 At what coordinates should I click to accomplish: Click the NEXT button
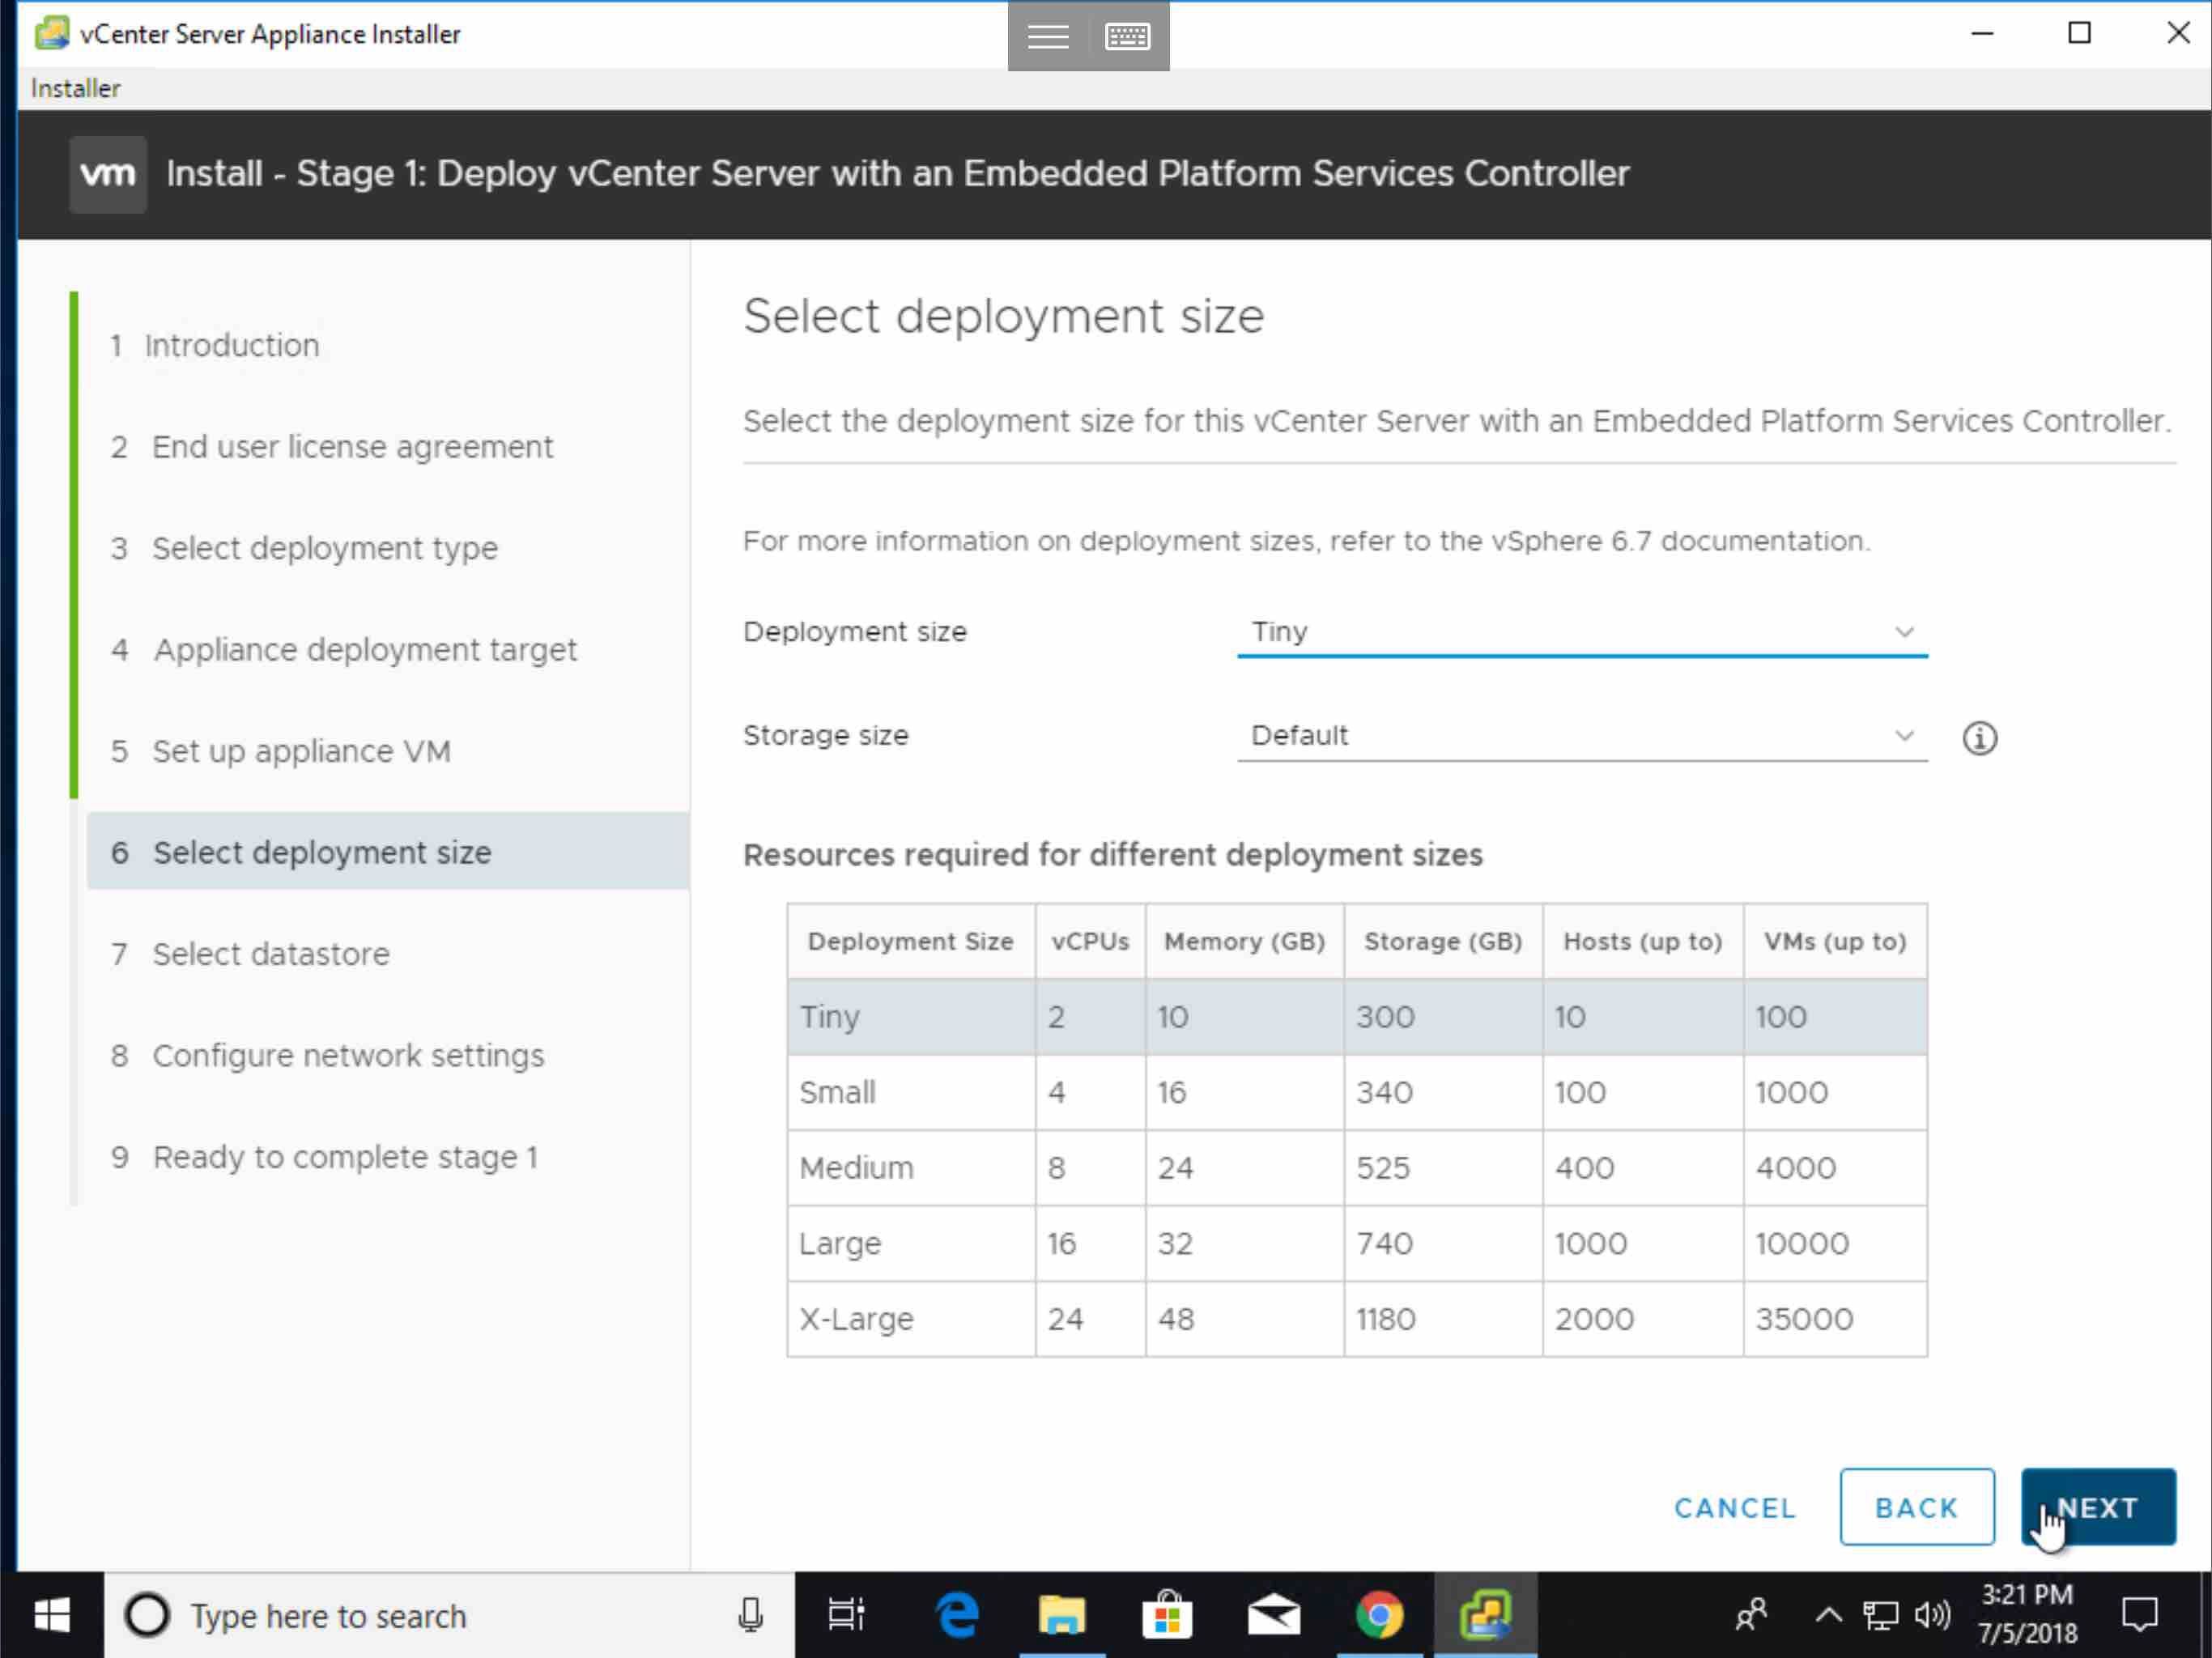[2098, 1507]
